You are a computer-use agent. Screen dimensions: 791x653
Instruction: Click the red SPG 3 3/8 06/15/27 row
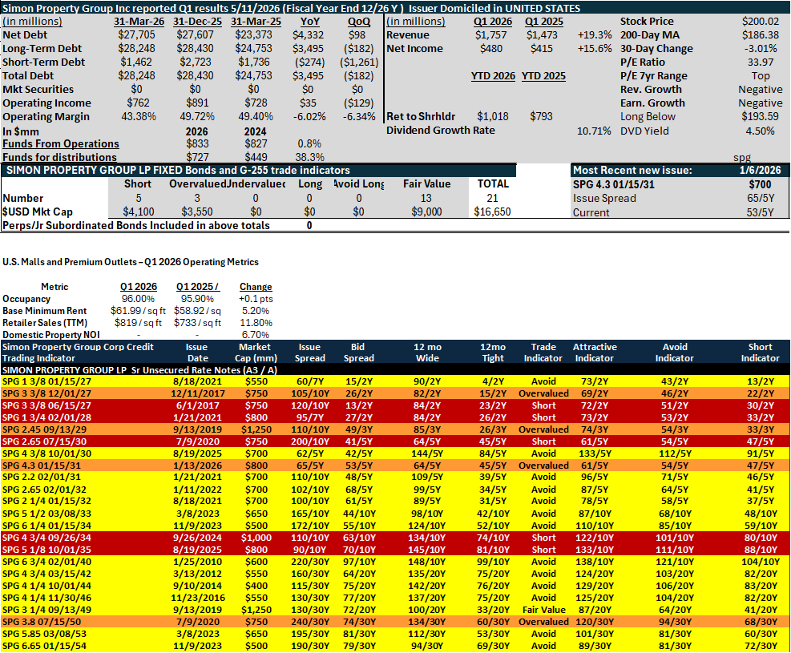pyautogui.click(x=395, y=405)
